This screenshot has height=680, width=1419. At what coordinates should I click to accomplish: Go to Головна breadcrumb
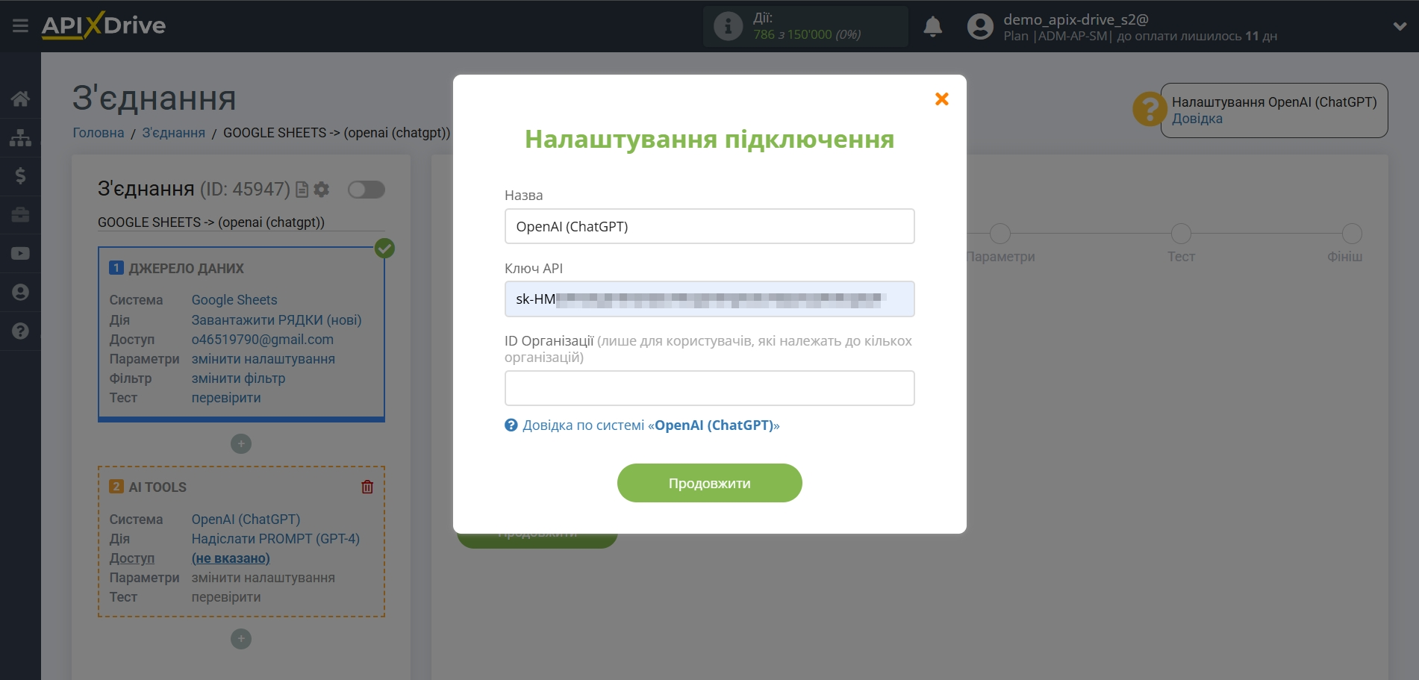click(x=99, y=133)
